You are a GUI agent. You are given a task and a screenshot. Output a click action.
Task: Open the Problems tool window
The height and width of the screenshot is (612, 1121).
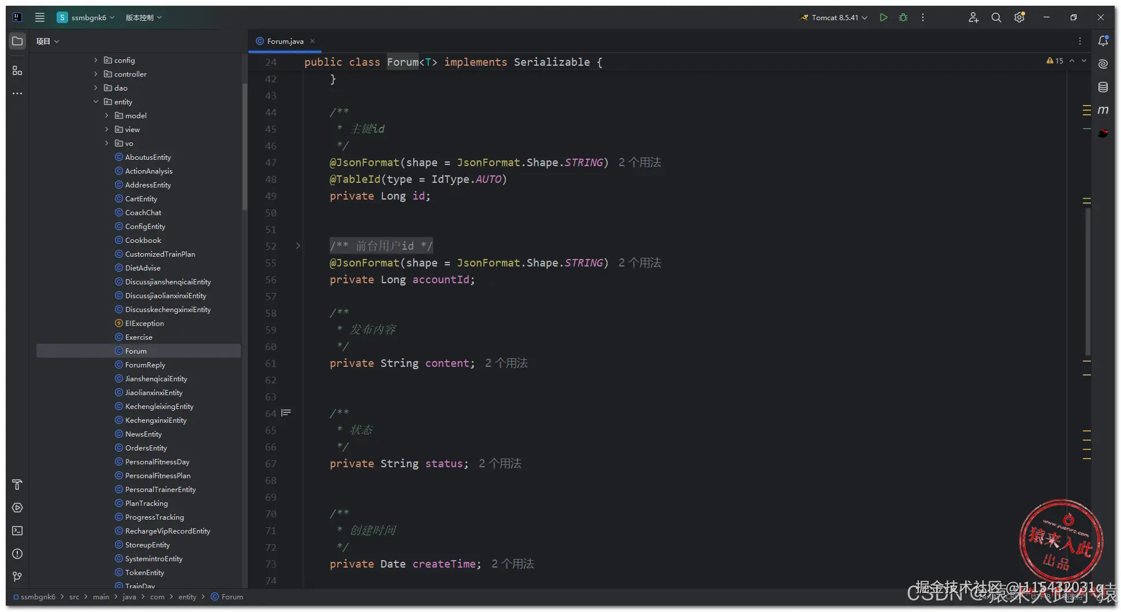17,554
